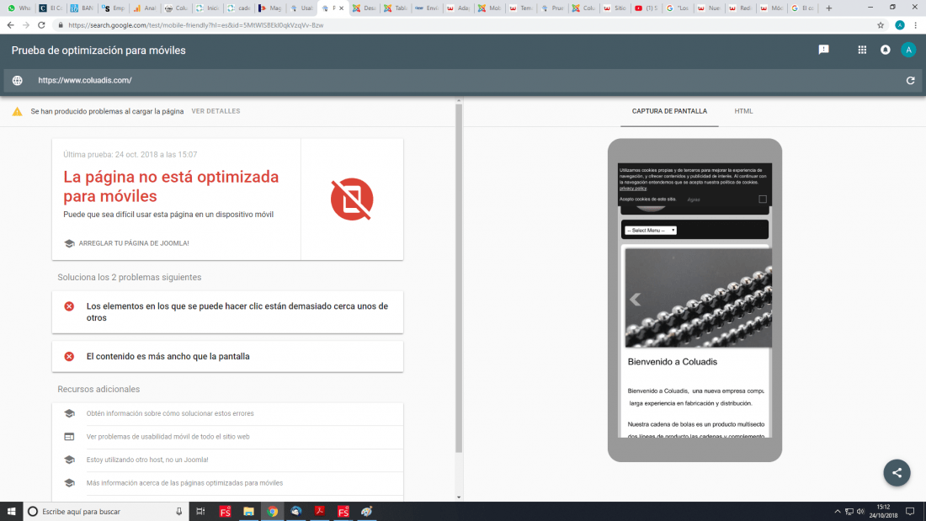The height and width of the screenshot is (521, 926).
Task: Click the microphone icon in the search box
Action: pyautogui.click(x=179, y=512)
